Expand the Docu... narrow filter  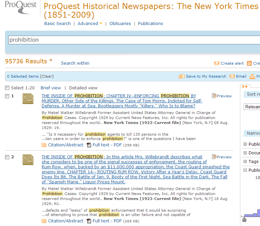pos(245,153)
